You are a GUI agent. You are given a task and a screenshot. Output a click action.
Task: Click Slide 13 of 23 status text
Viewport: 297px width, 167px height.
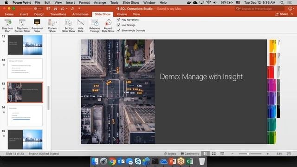[15, 154]
